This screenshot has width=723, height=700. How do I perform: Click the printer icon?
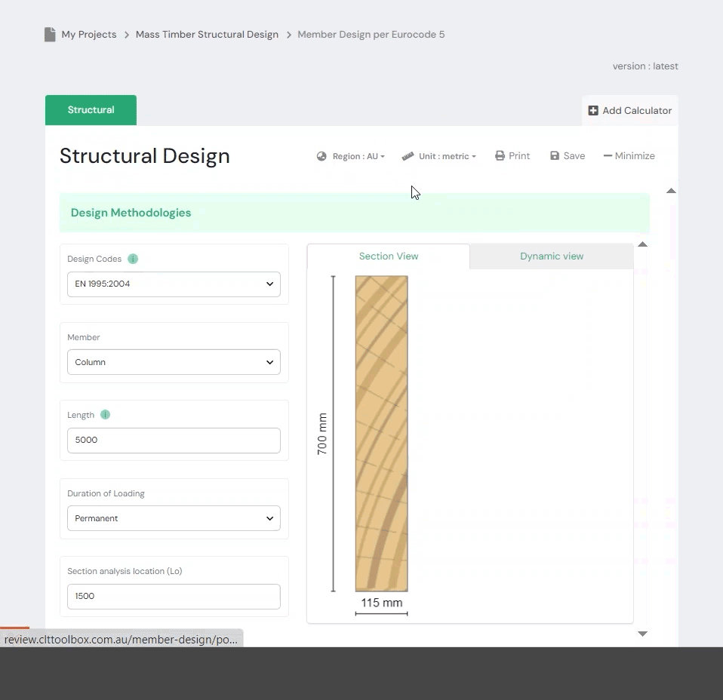pos(500,155)
